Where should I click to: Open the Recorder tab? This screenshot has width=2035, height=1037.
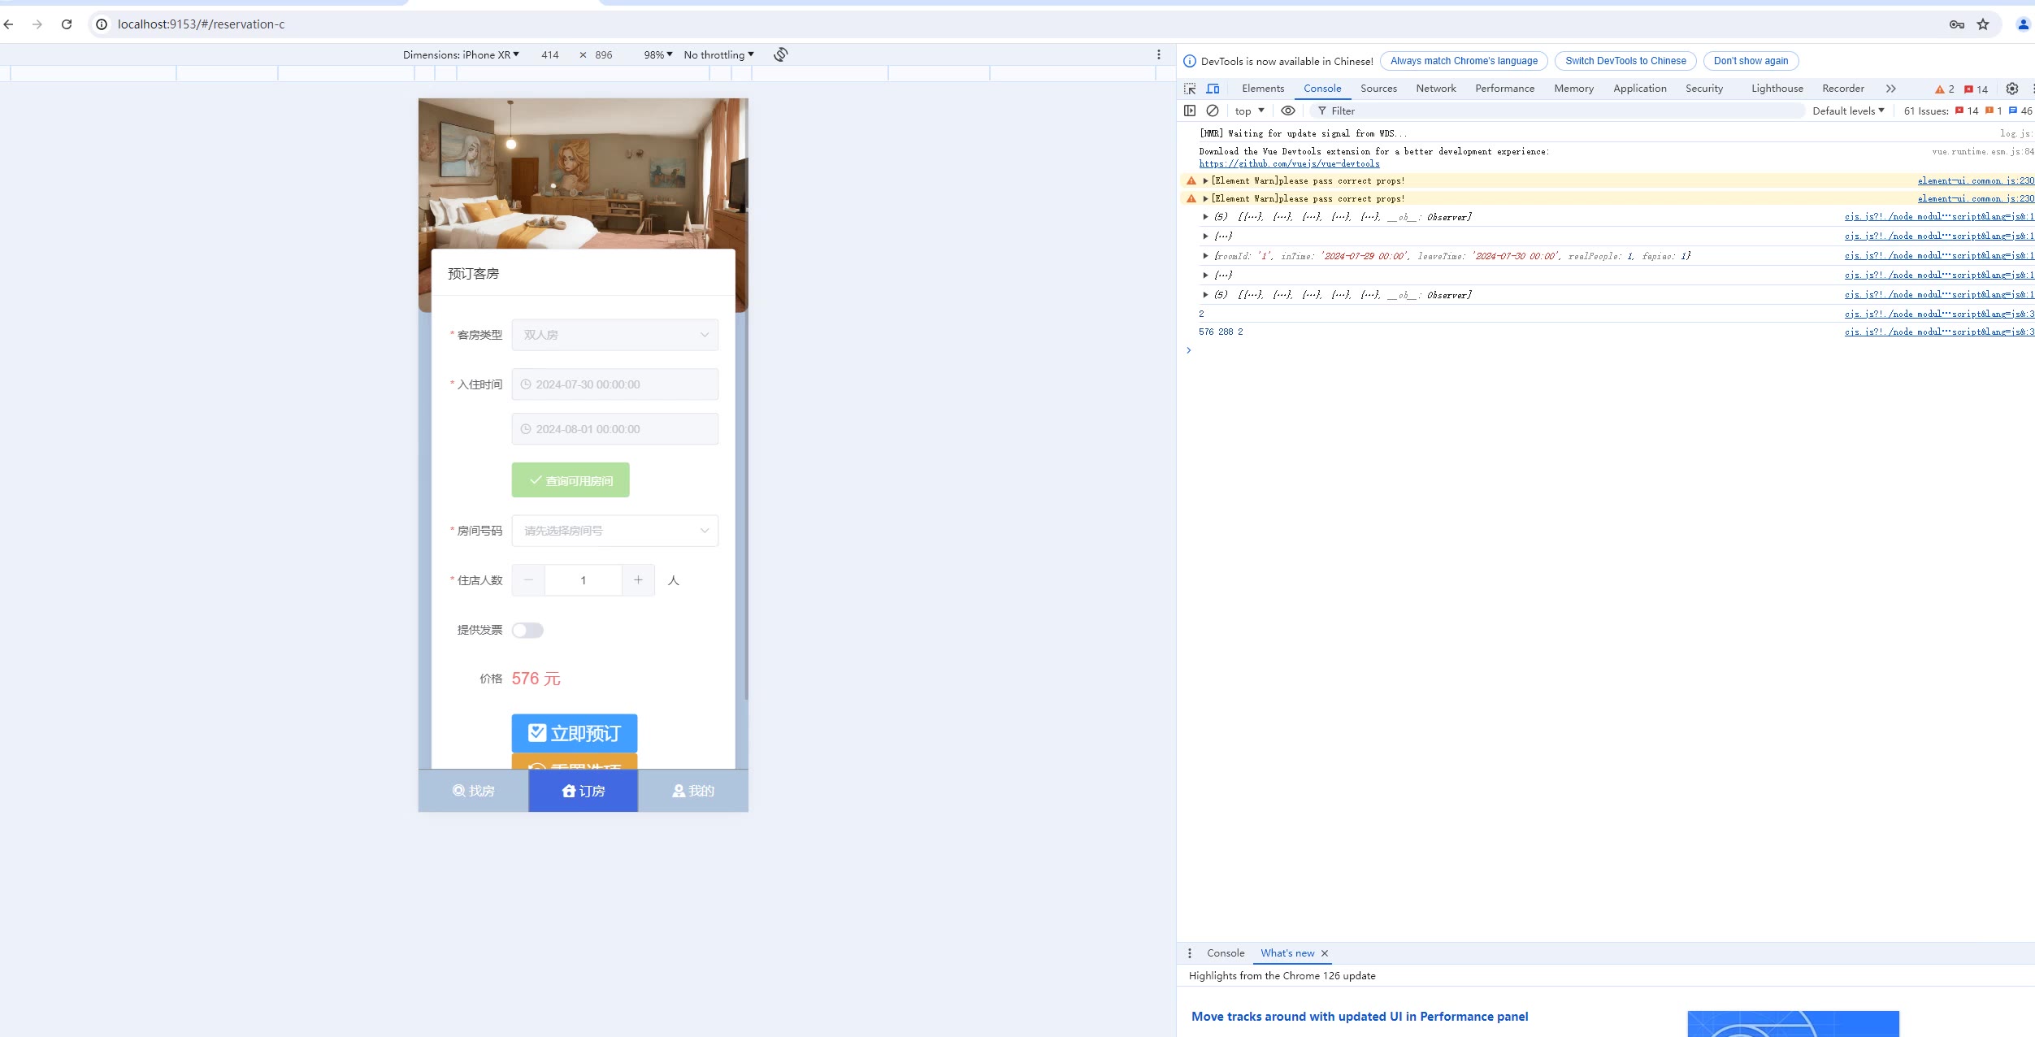pos(1843,89)
